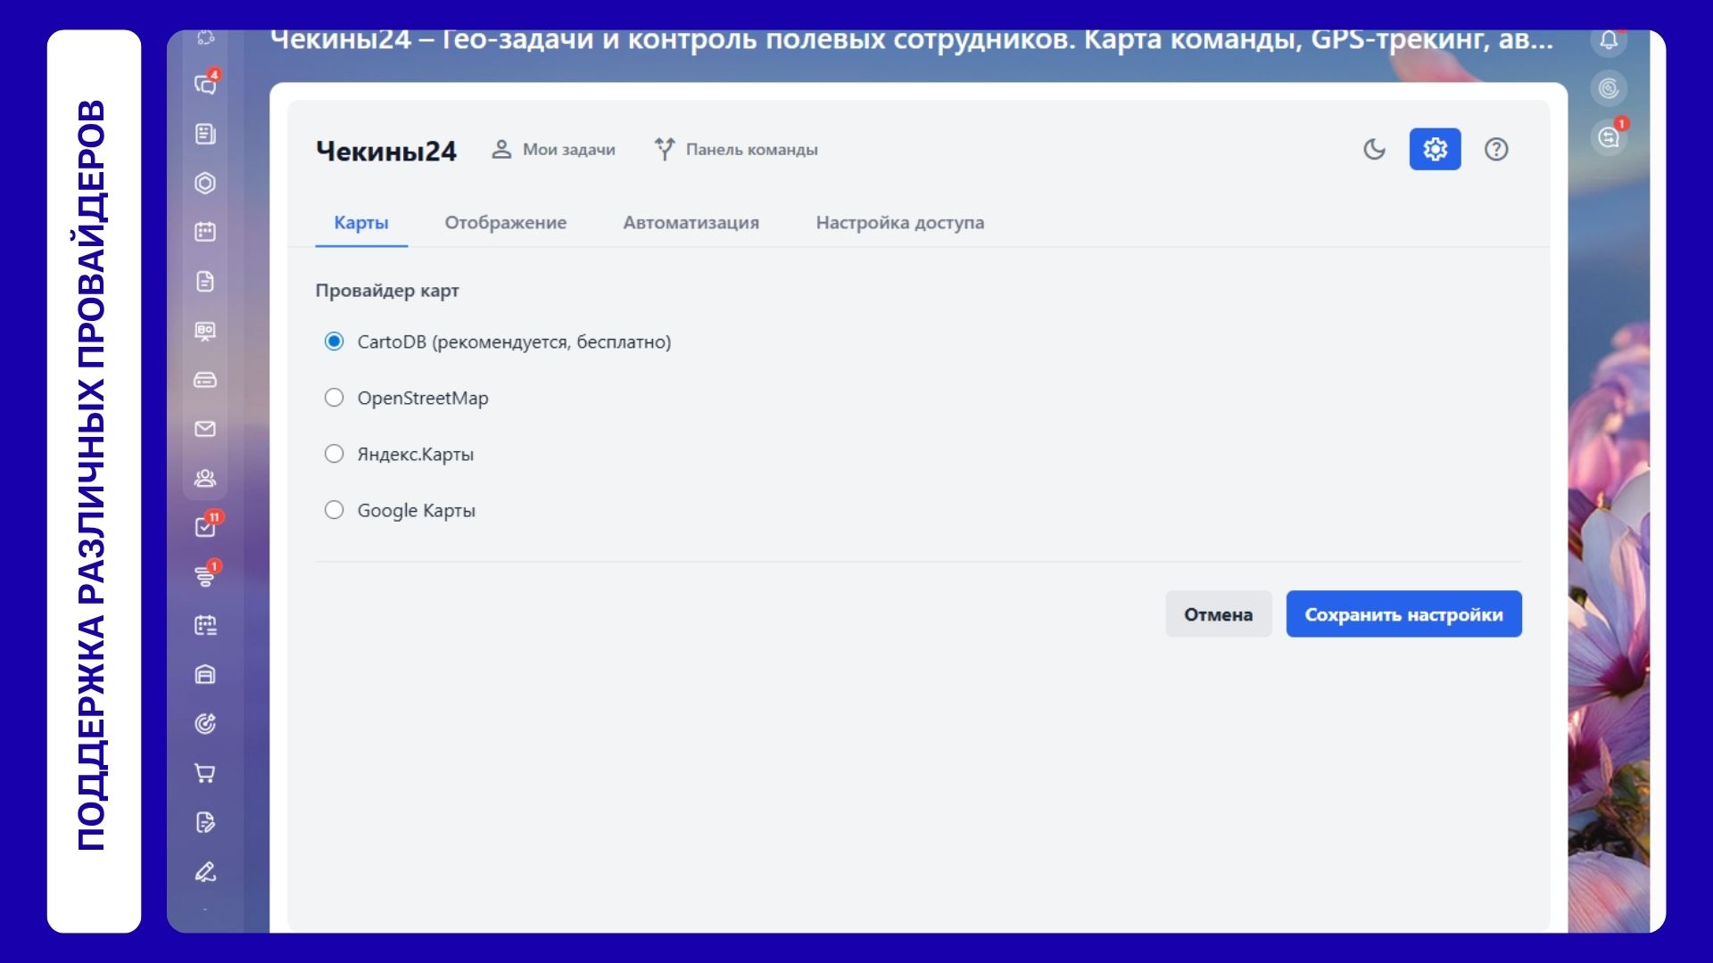Click the Сохранить настройки button

point(1403,614)
